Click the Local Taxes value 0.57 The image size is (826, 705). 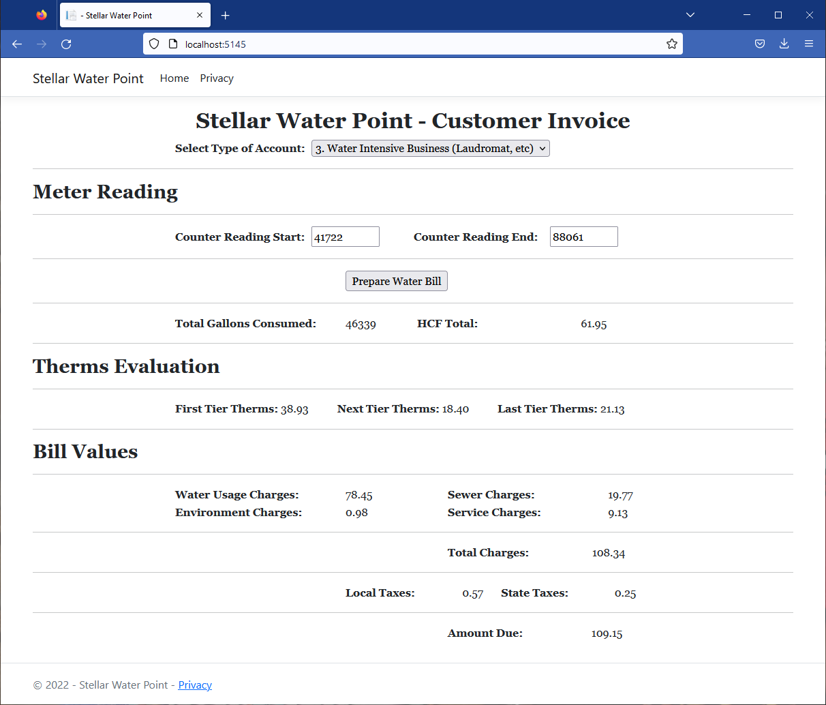click(473, 593)
